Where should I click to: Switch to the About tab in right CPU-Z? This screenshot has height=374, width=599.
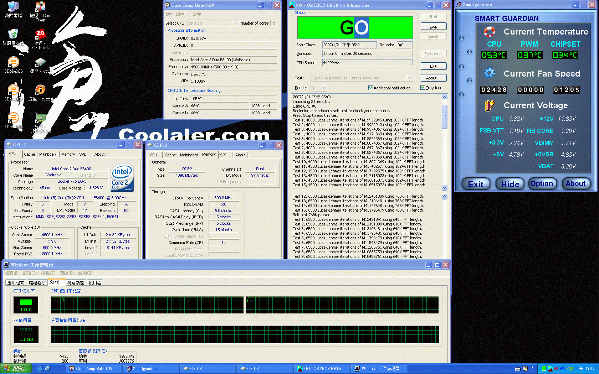[x=240, y=155]
